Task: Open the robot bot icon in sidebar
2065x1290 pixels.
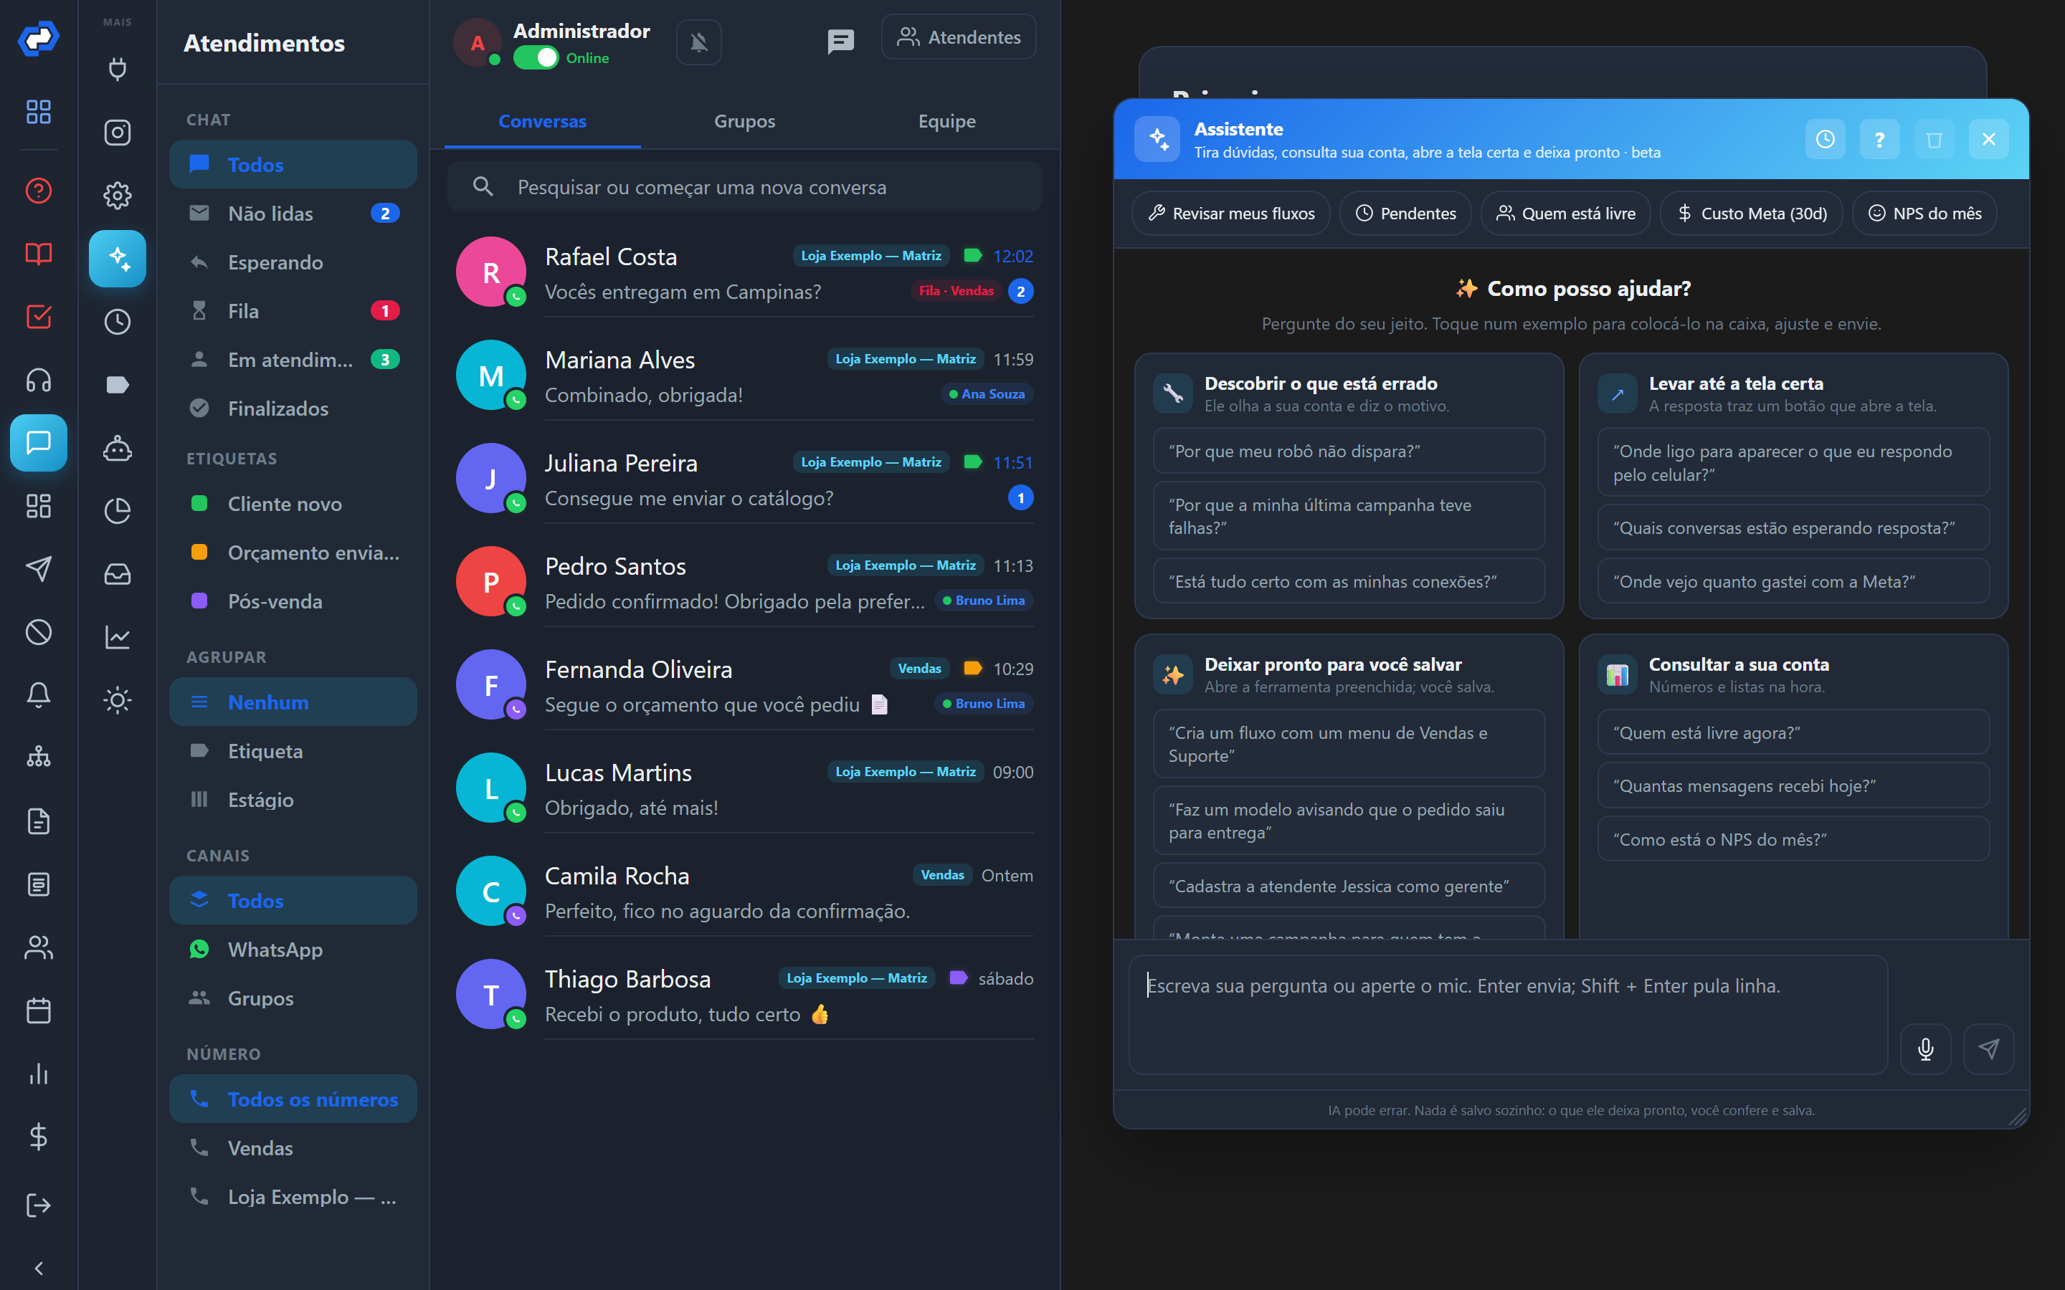Action: (118, 448)
